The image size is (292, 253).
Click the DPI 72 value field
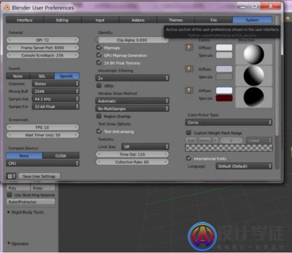pos(43,40)
